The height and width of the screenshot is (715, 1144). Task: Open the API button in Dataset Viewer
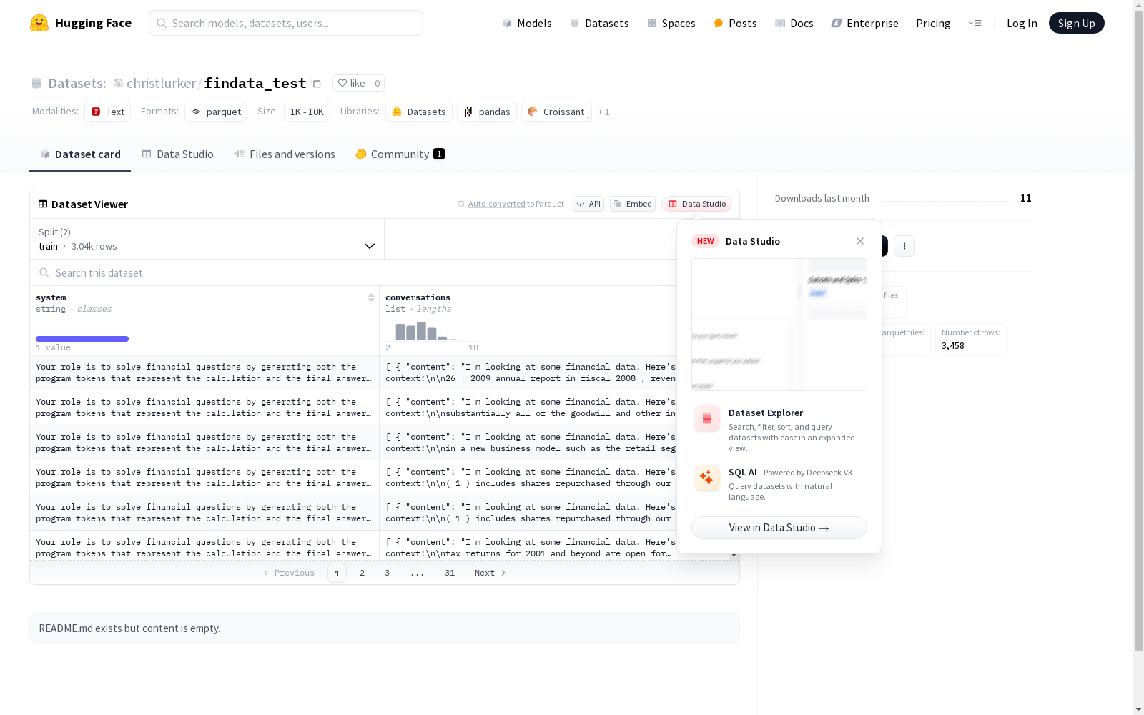(x=588, y=204)
